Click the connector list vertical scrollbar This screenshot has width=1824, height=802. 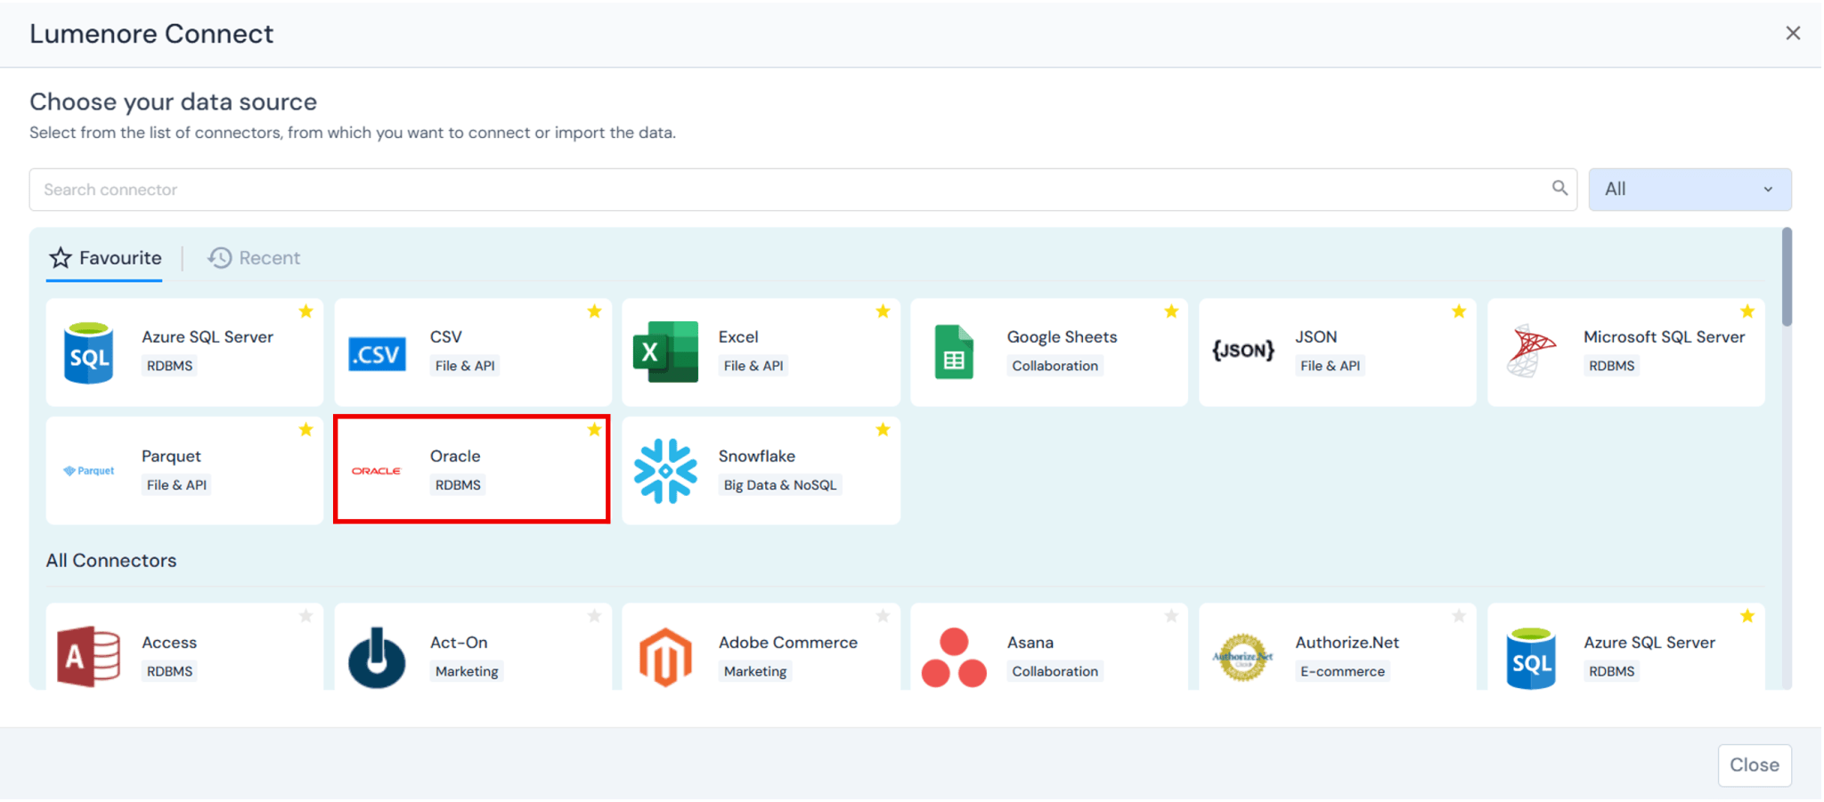1787,277
